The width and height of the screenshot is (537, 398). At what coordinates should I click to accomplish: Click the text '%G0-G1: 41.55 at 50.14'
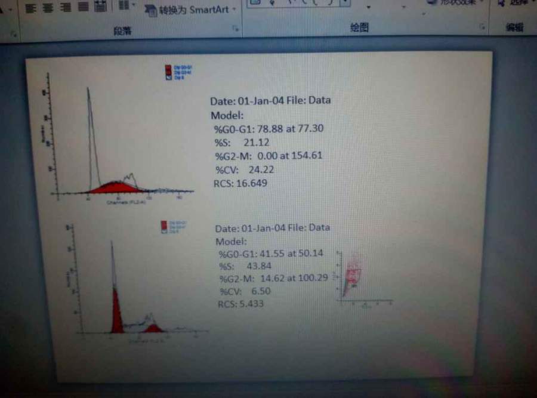(271, 254)
